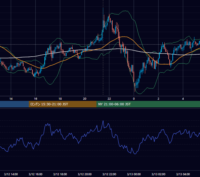Click the 18 hour axis label
Screen dimensions: 200x177
(x=60, y=99)
